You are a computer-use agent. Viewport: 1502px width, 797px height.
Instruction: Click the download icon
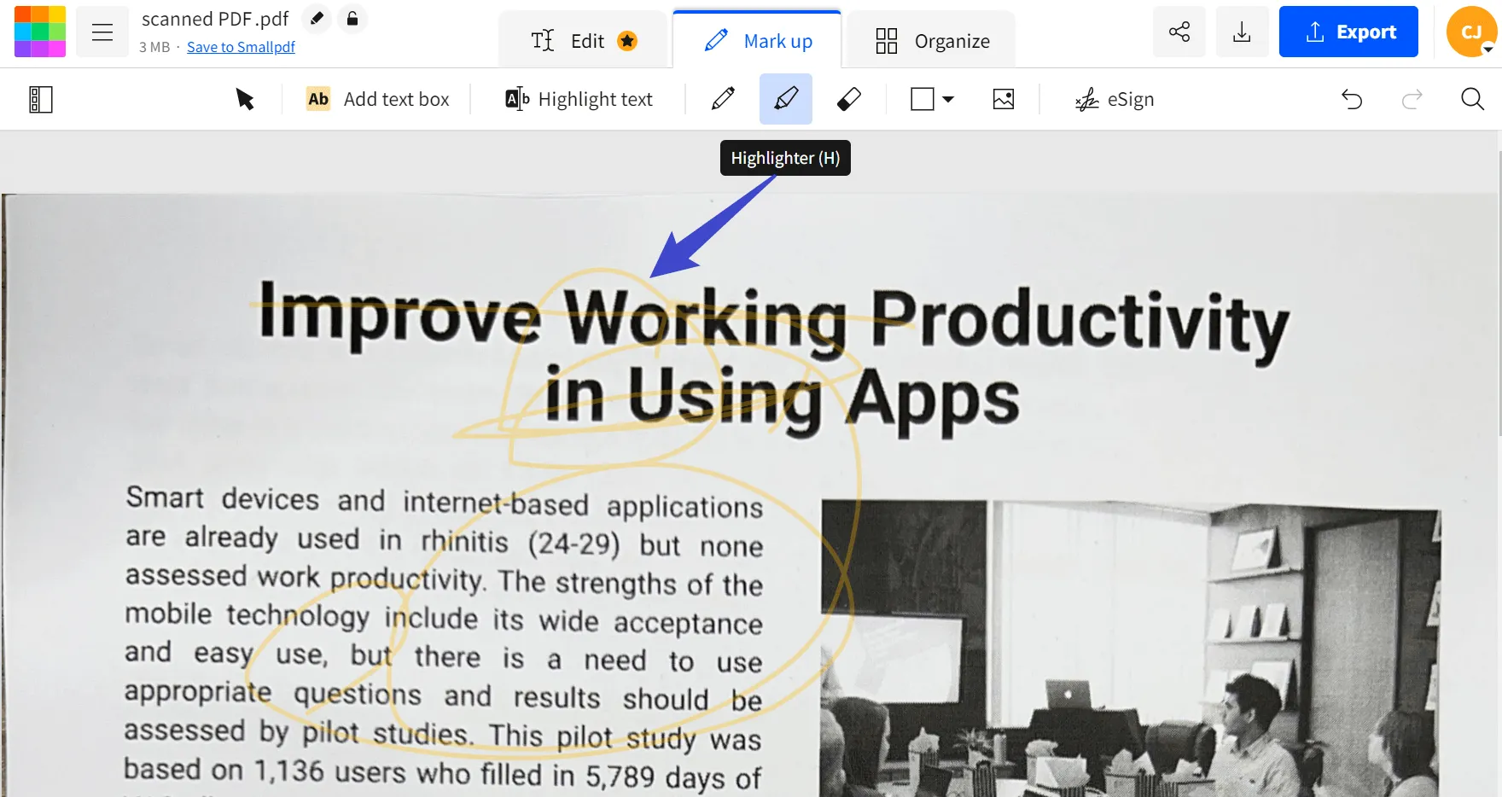tap(1242, 32)
